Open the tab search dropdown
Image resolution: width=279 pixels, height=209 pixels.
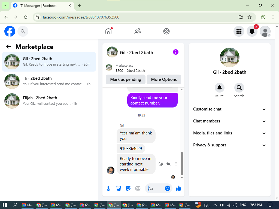[x=5, y=5]
